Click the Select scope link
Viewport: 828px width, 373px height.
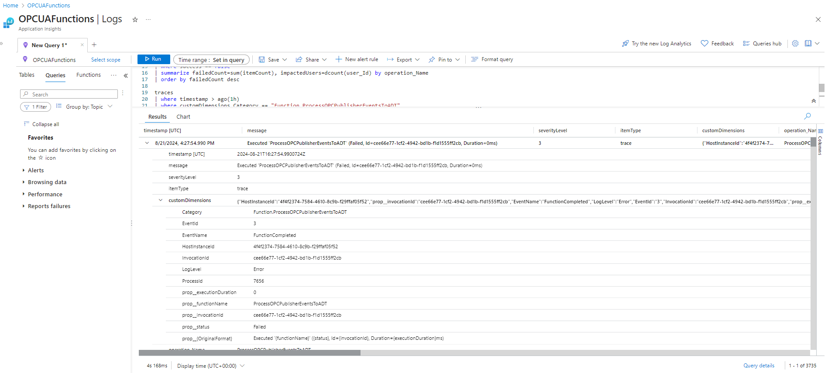tap(106, 60)
